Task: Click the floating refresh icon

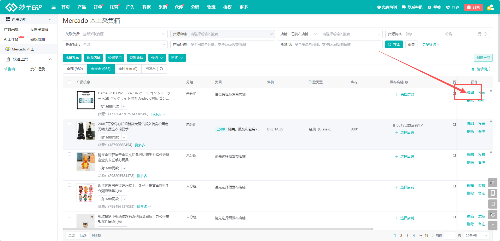Action: tap(493, 215)
